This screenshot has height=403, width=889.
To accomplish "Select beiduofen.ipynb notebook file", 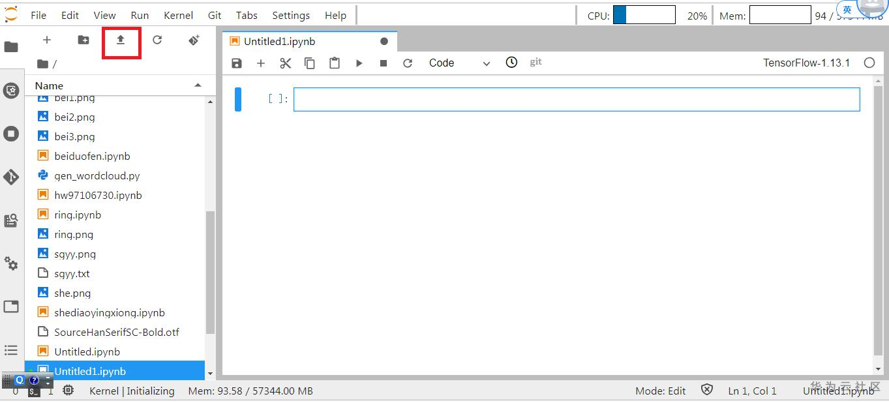I will (x=115, y=157).
